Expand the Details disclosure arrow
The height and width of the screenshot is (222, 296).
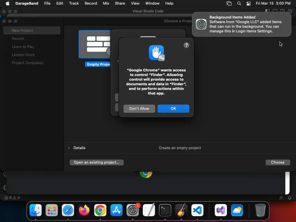pyautogui.click(x=69, y=148)
